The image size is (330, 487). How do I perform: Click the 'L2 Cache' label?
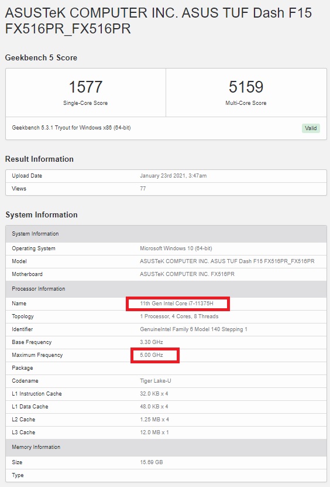[x=23, y=420]
